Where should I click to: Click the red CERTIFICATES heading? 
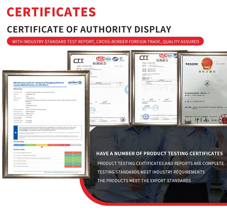51,12
